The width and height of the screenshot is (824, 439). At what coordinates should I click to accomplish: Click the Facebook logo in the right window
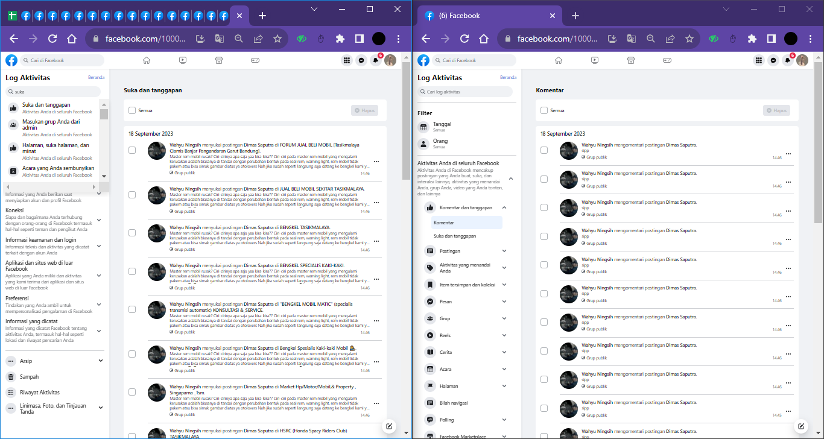point(423,60)
